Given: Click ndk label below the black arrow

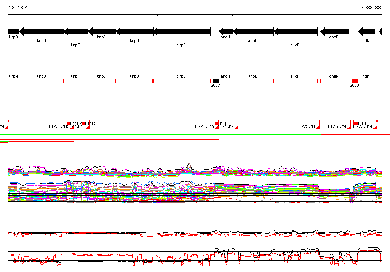Looking at the screenshot, I should click(366, 40).
